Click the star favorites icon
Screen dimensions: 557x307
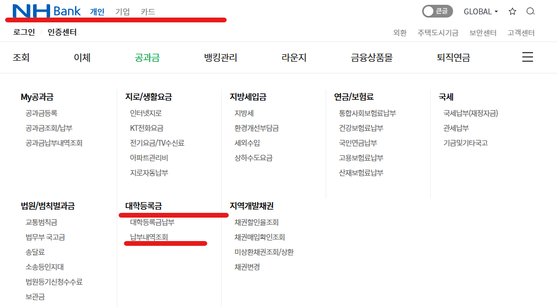(x=512, y=11)
